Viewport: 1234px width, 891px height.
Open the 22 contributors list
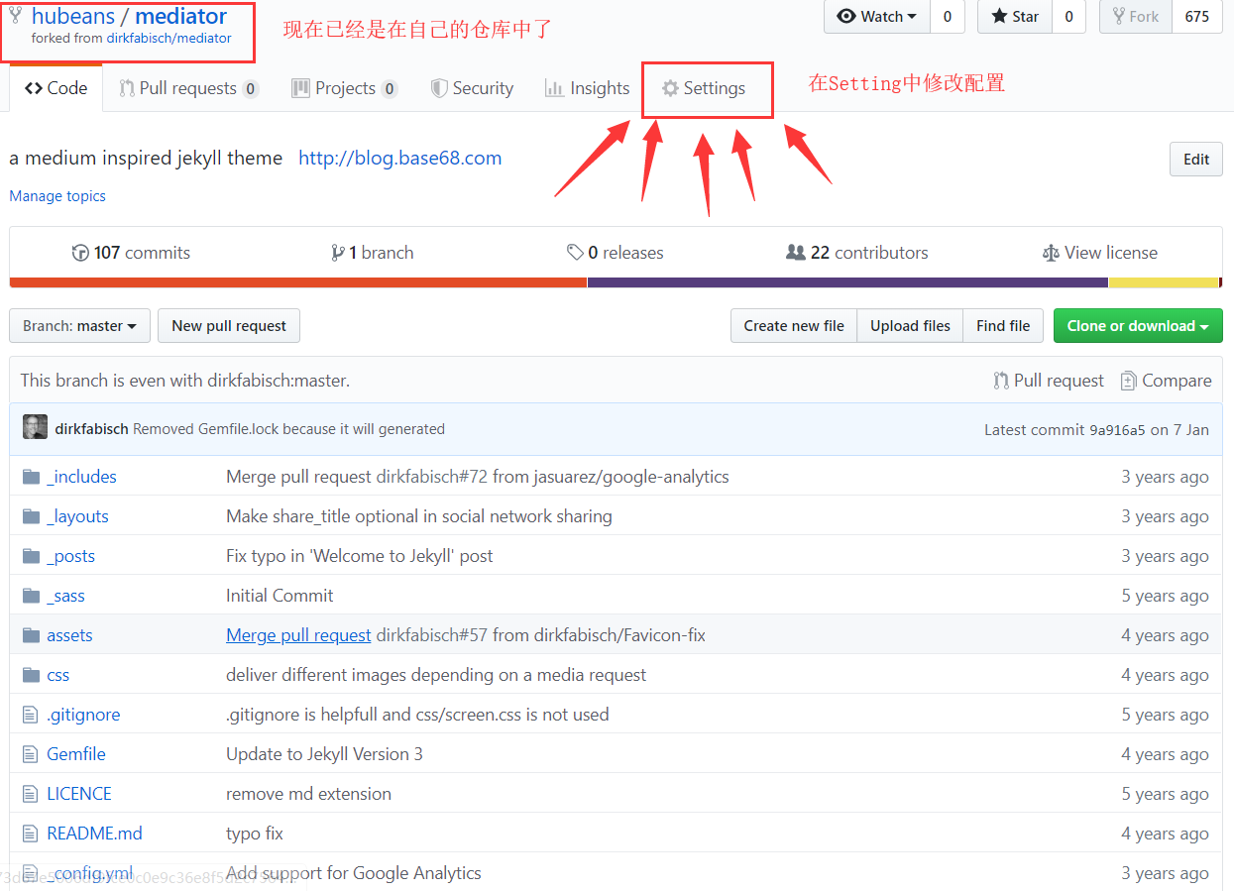tap(857, 253)
